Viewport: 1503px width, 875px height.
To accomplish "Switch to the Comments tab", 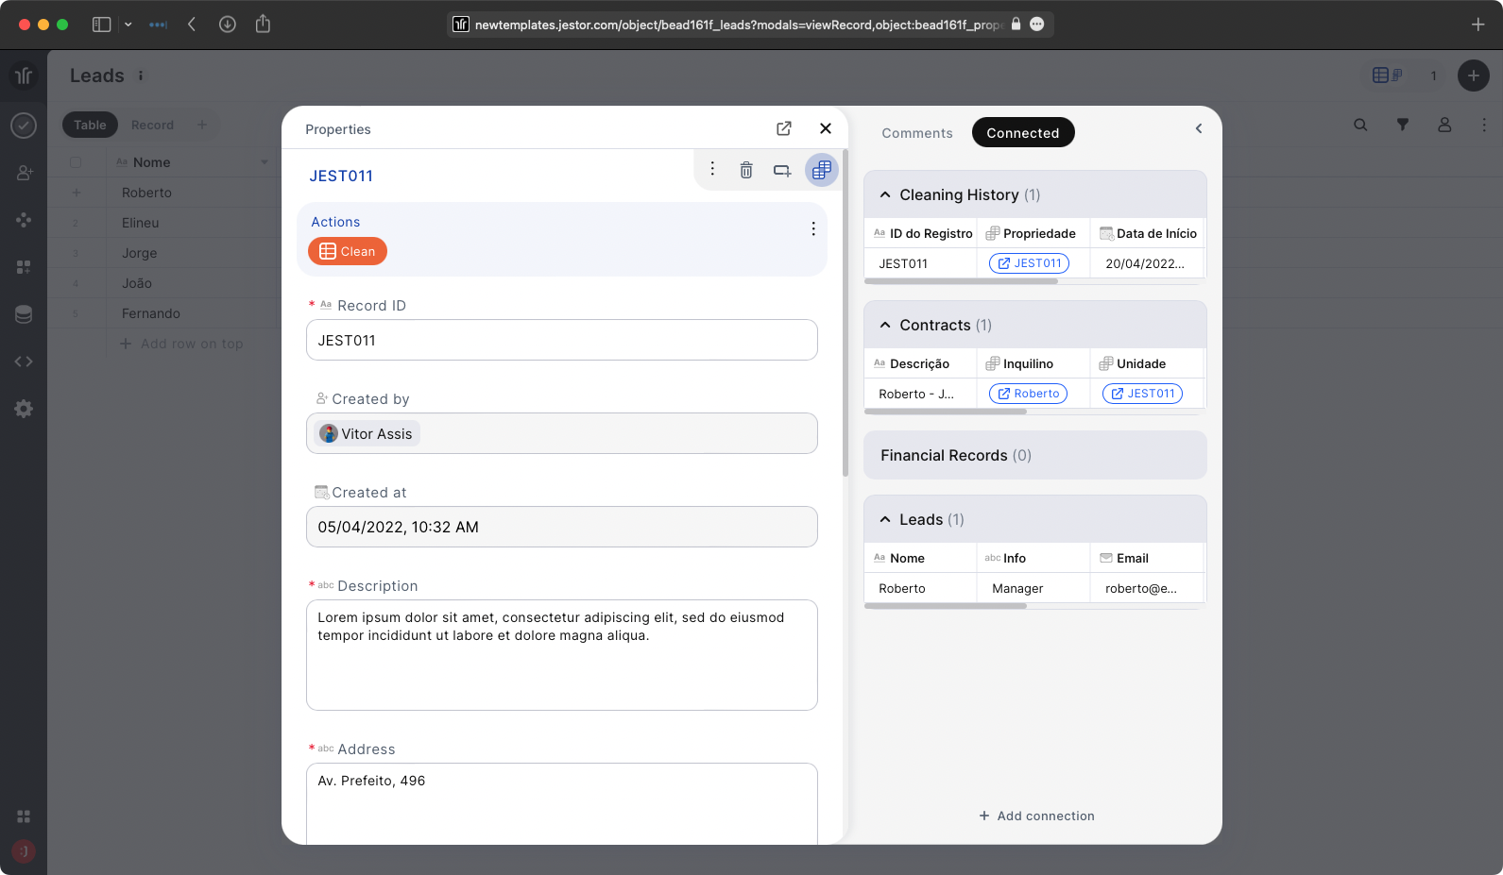I will (x=916, y=133).
